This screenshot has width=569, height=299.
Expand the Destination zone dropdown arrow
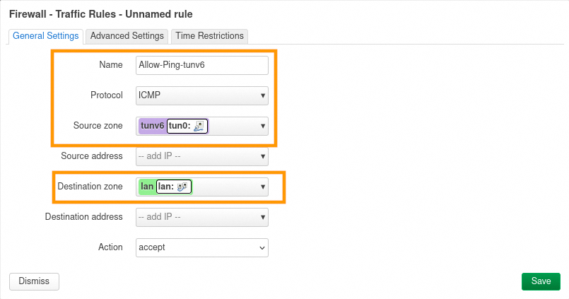[263, 187]
